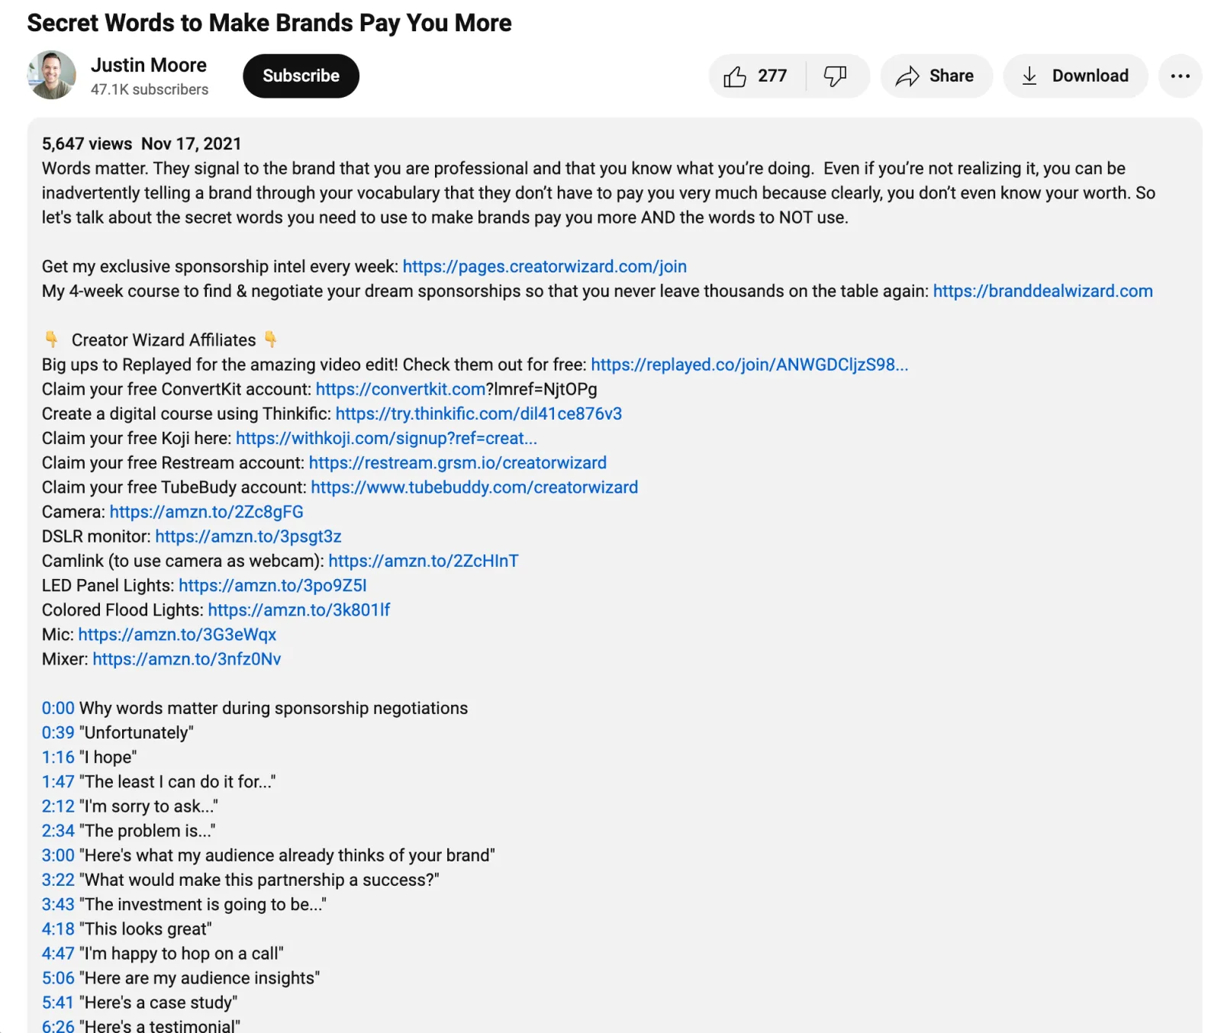
Task: Open Justin Moore's channel avatar
Action: (x=52, y=76)
